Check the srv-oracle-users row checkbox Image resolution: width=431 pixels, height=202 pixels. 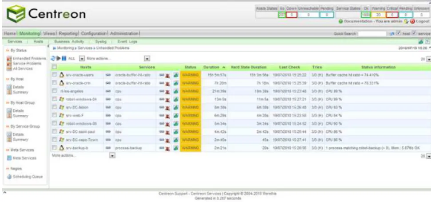[54, 74]
